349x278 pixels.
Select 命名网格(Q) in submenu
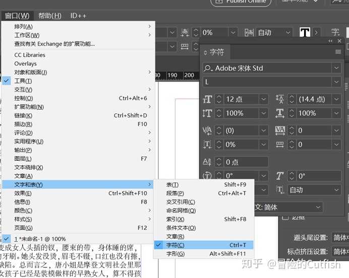(204, 210)
